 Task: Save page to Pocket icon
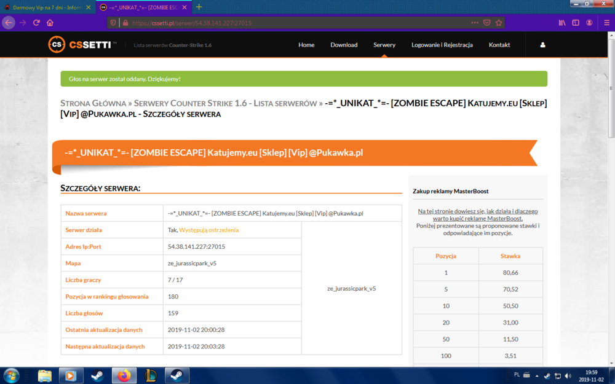pyautogui.click(x=486, y=23)
